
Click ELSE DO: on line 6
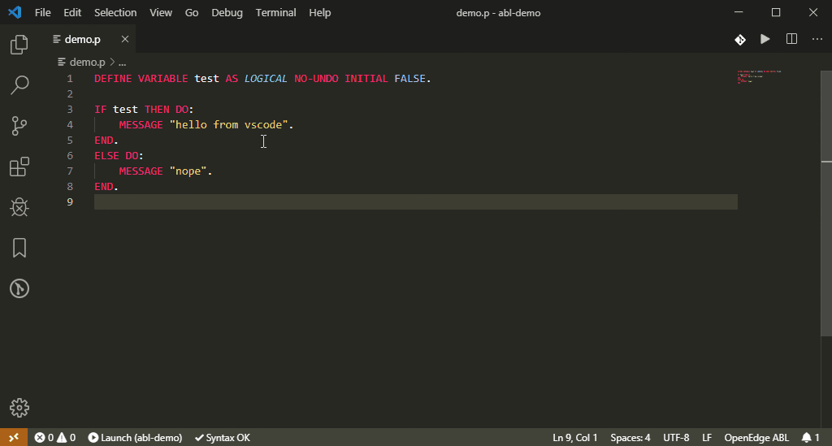[119, 155]
